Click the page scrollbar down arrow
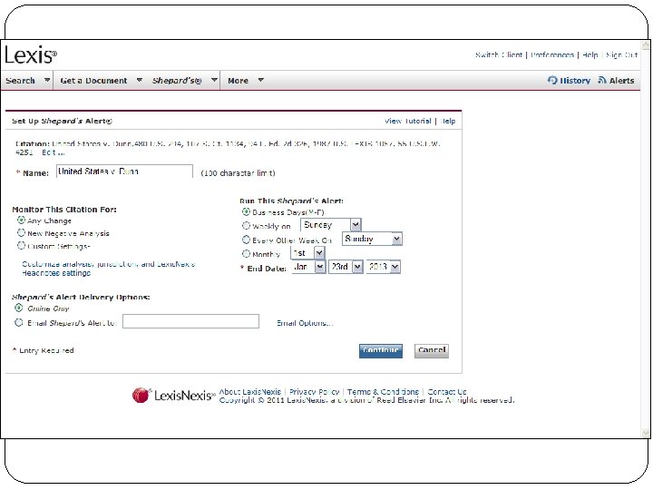 646,434
